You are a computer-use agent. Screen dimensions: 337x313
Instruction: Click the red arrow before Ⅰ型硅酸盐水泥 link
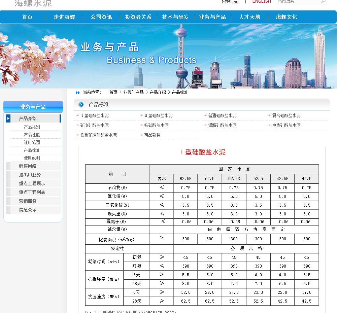77,116
